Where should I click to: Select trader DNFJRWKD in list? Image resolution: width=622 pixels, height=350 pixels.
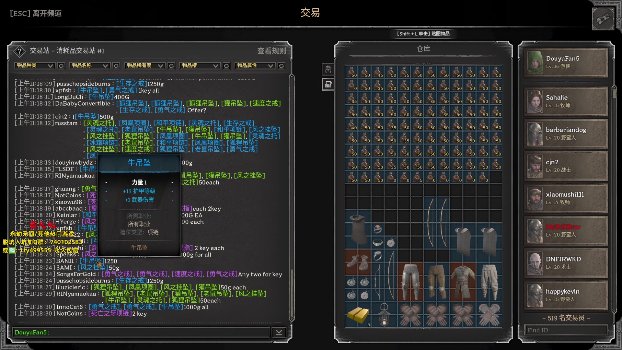[x=566, y=263]
